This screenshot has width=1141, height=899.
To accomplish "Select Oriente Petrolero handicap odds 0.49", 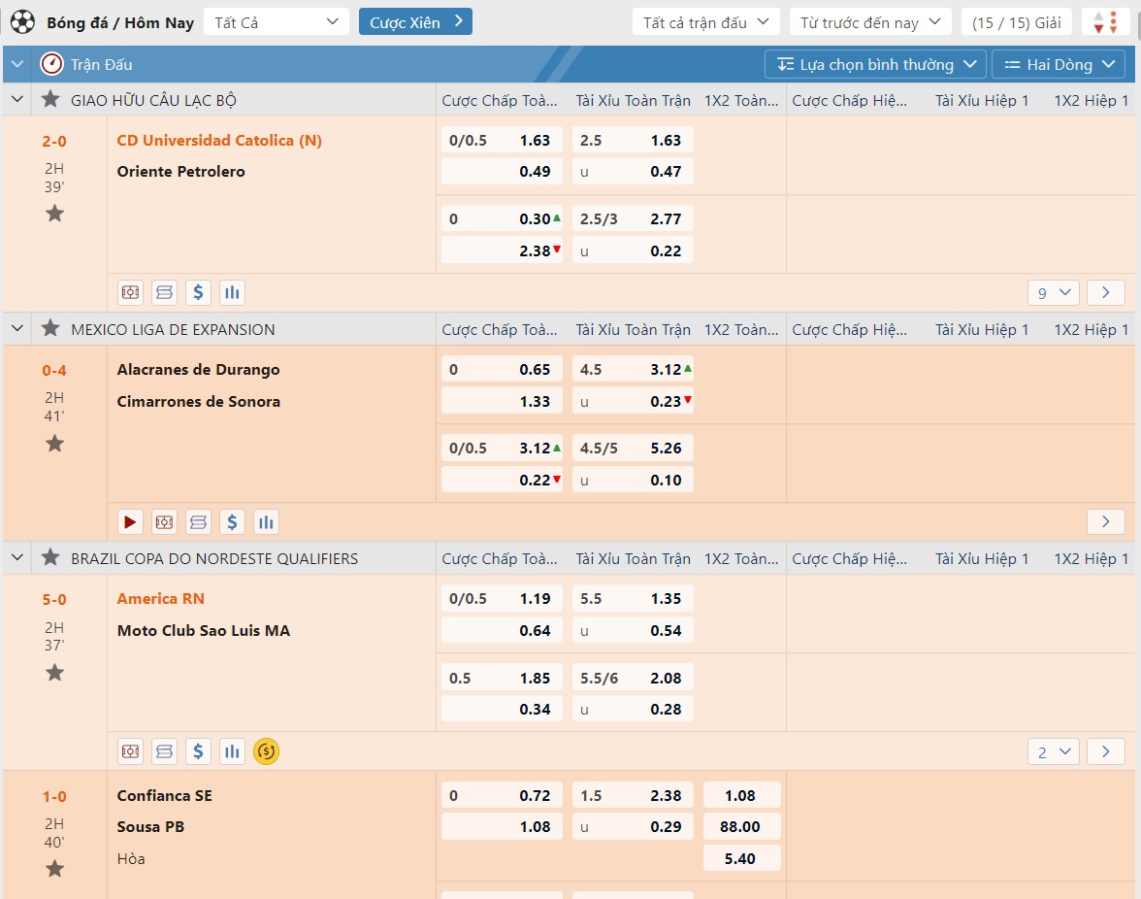I will pyautogui.click(x=503, y=171).
